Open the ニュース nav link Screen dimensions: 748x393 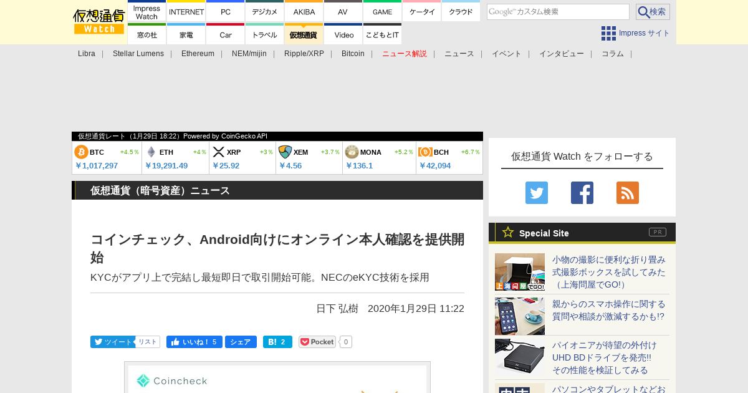[459, 54]
